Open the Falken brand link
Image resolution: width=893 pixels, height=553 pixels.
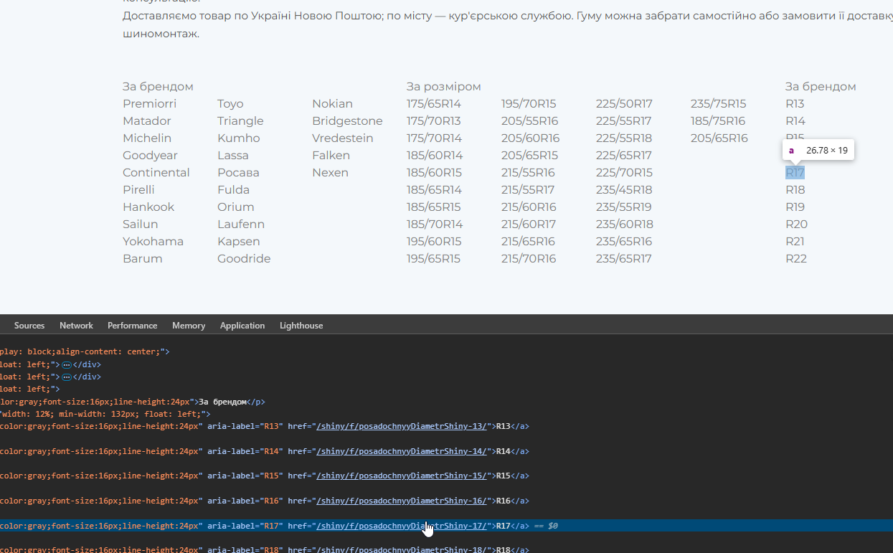click(331, 156)
